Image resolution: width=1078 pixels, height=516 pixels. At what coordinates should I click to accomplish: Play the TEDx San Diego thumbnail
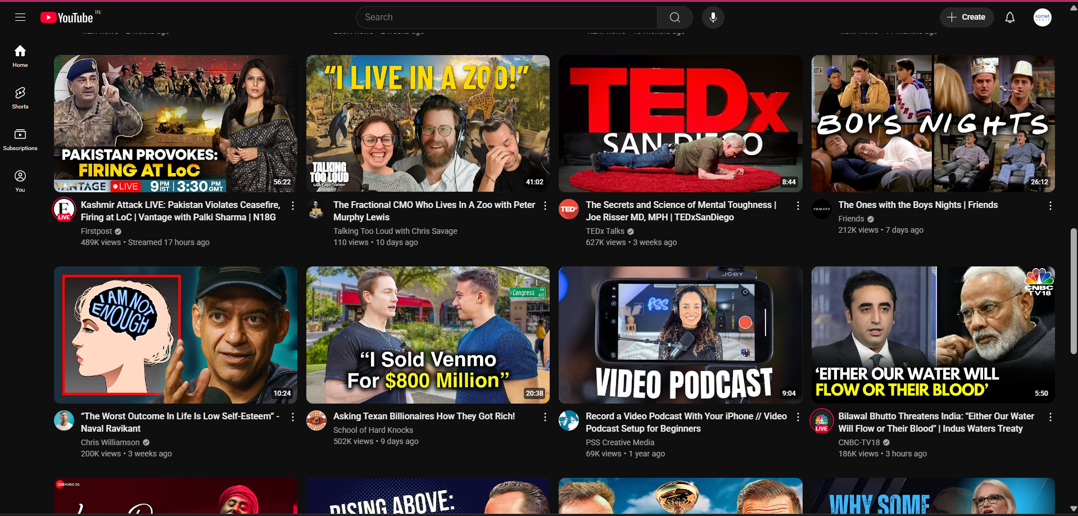click(x=680, y=124)
